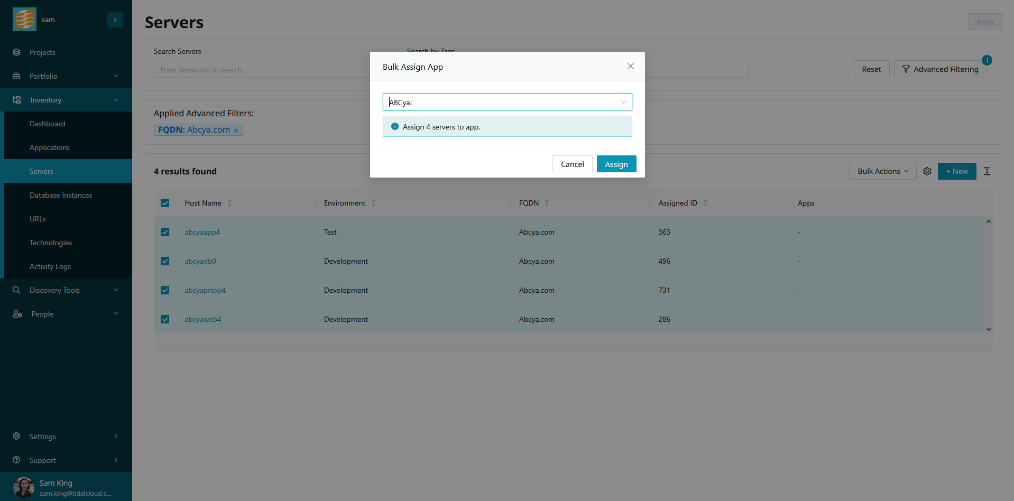Screen dimensions: 1014x501
Task: Toggle the select-all header checkbox
Action: (165, 203)
